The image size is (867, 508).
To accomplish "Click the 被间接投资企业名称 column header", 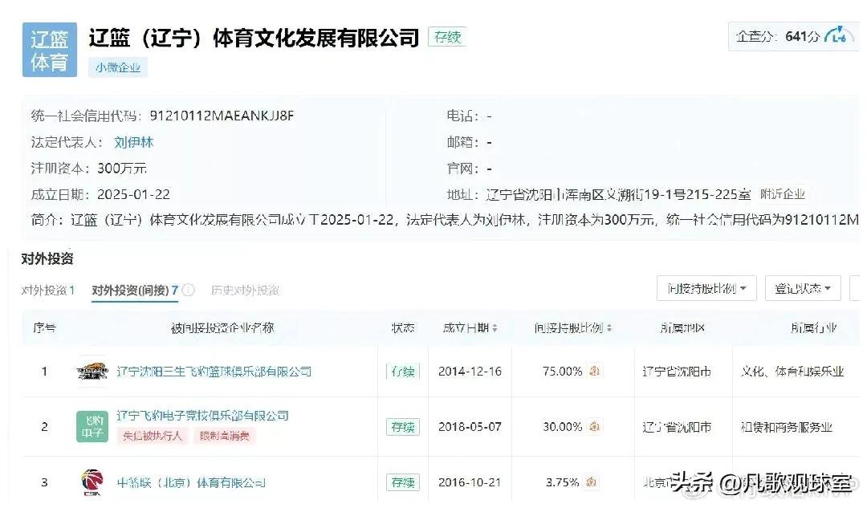I will (x=222, y=327).
